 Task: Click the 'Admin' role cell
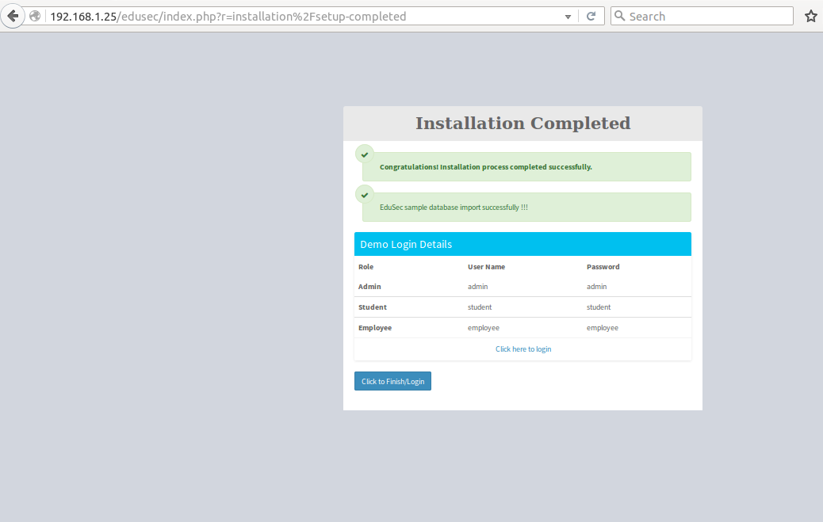[369, 287]
